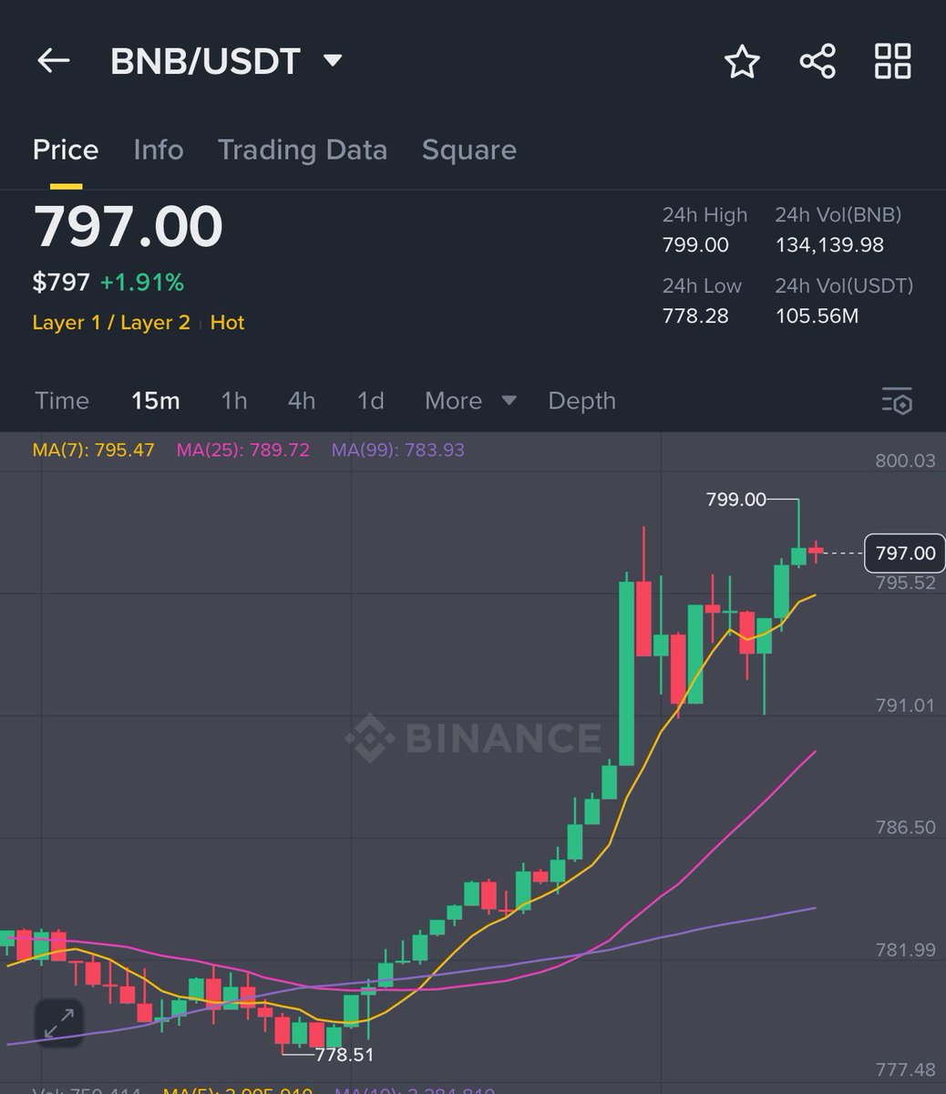946x1094 pixels.
Task: Switch to the Info tab
Action: click(159, 150)
